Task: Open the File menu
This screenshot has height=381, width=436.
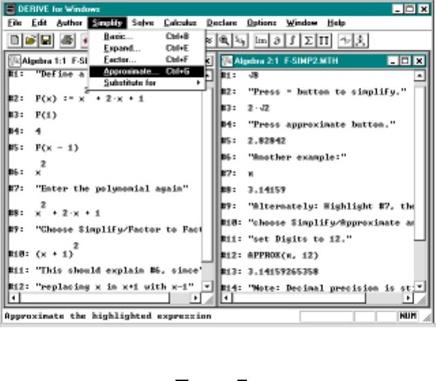Action: [14, 23]
